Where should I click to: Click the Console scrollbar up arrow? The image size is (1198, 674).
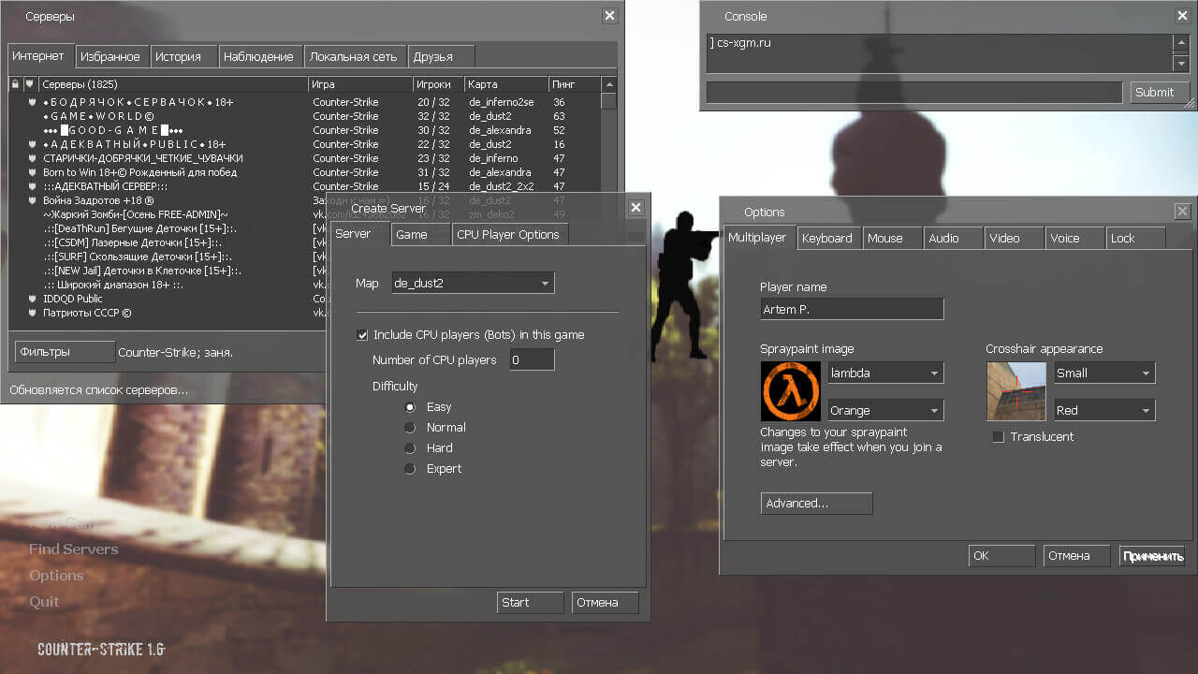pyautogui.click(x=1181, y=44)
